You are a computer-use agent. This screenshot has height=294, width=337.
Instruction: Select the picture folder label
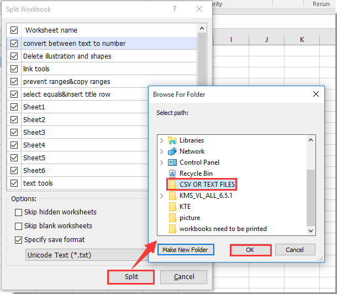tap(190, 218)
